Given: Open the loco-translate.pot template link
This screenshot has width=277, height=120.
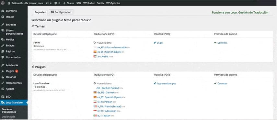Looking at the screenshot, I should (x=166, y=83).
